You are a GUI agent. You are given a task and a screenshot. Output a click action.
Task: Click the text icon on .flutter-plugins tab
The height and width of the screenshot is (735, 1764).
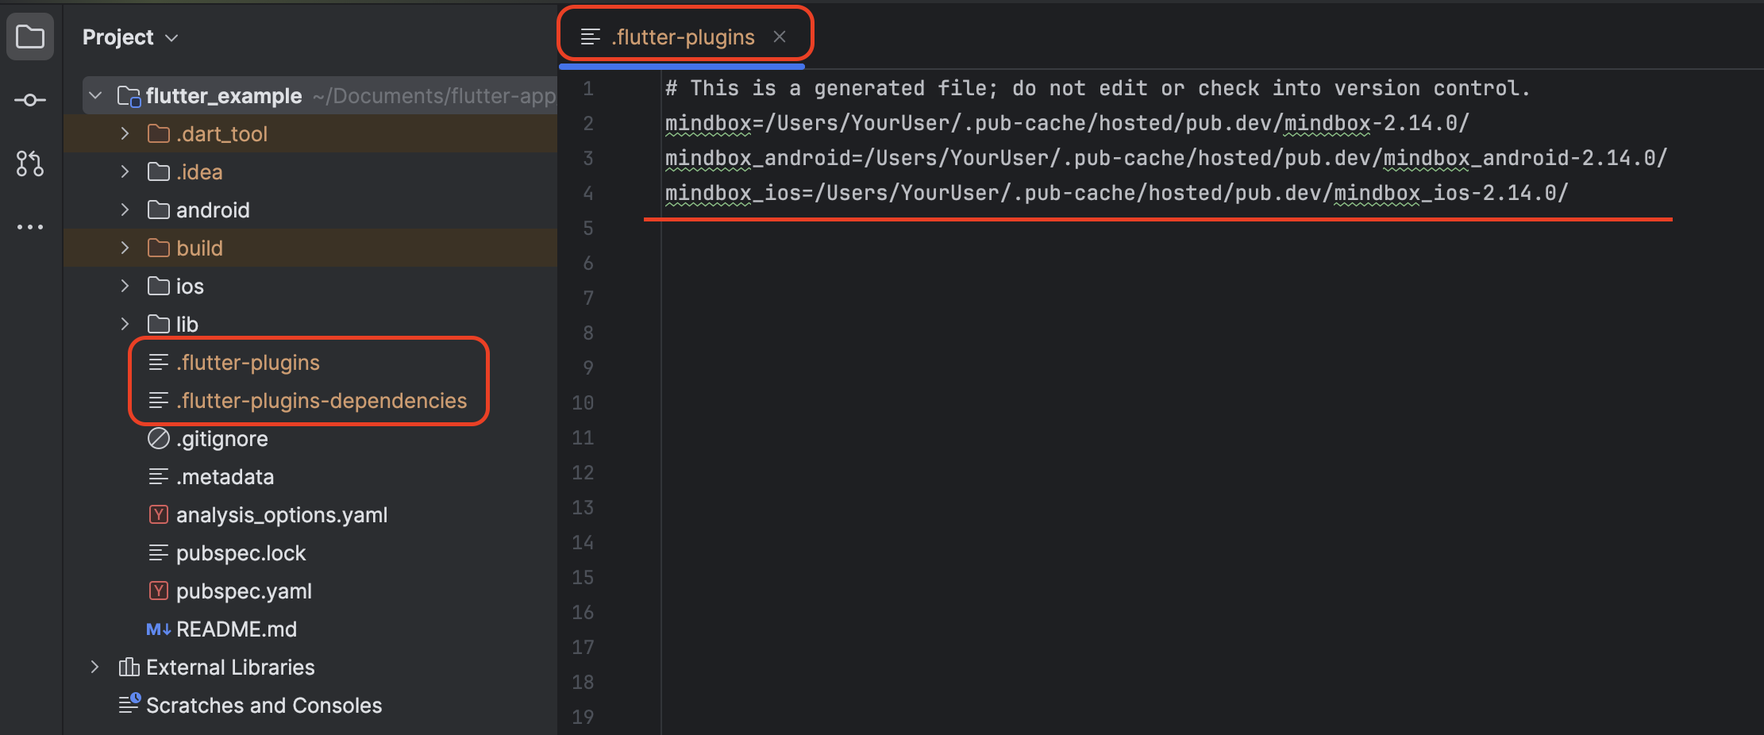[x=591, y=37]
